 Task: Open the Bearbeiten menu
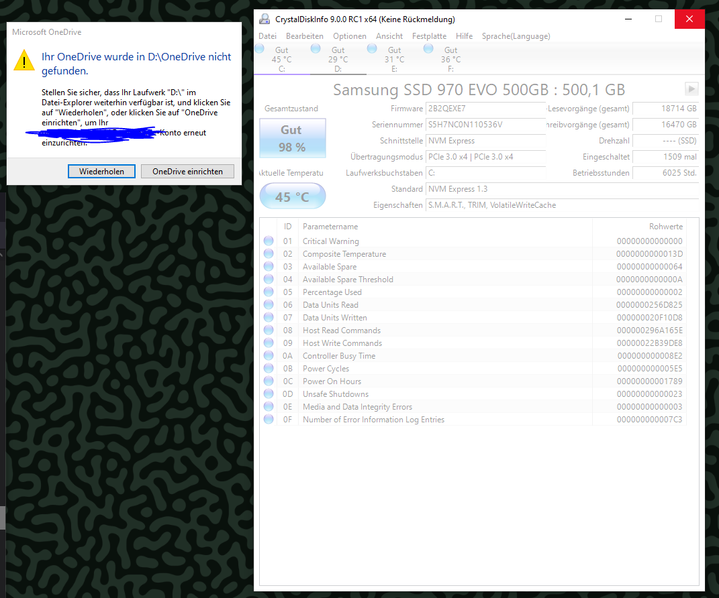(x=305, y=36)
